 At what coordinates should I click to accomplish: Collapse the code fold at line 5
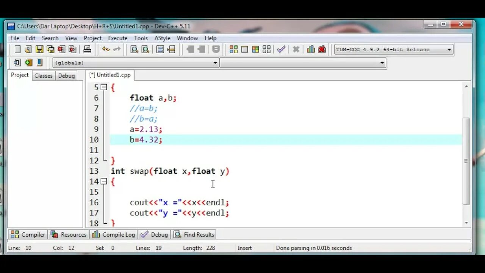tap(103, 87)
